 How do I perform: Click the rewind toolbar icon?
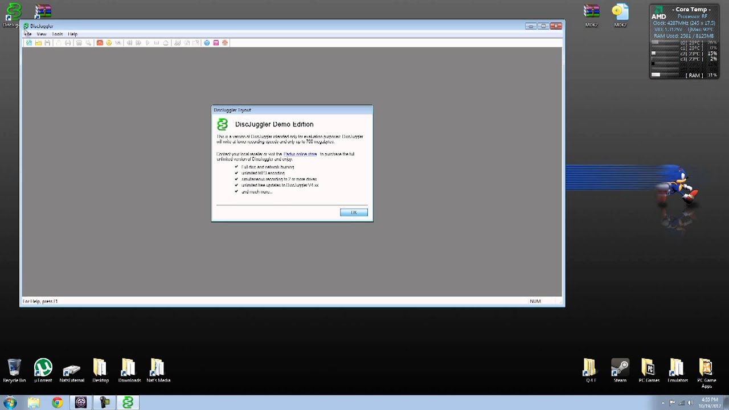[129, 43]
